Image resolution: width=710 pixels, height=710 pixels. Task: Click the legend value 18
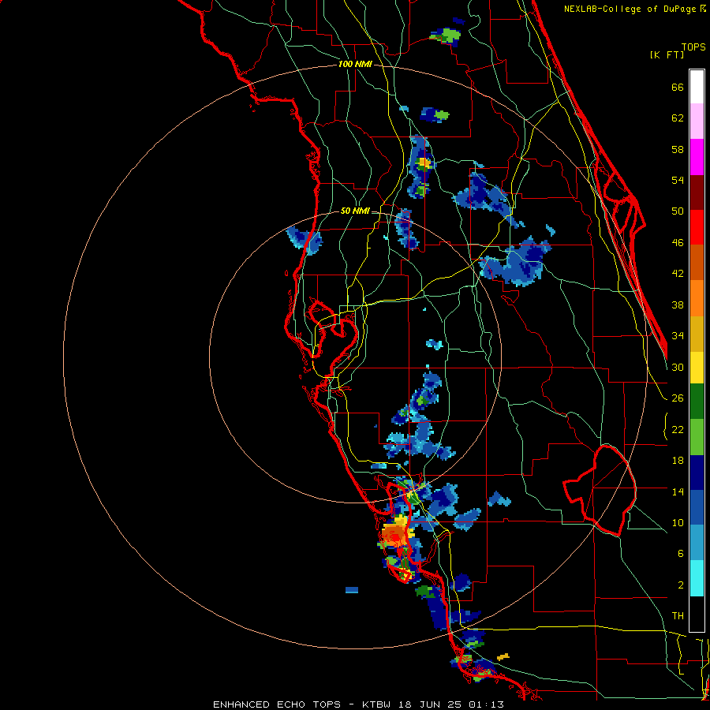[678, 461]
